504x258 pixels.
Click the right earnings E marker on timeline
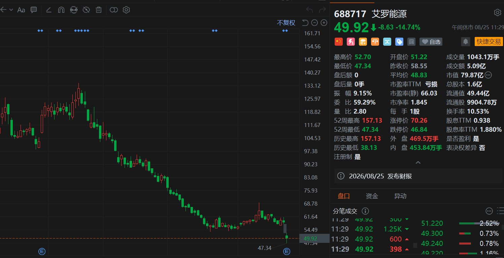click(287, 251)
